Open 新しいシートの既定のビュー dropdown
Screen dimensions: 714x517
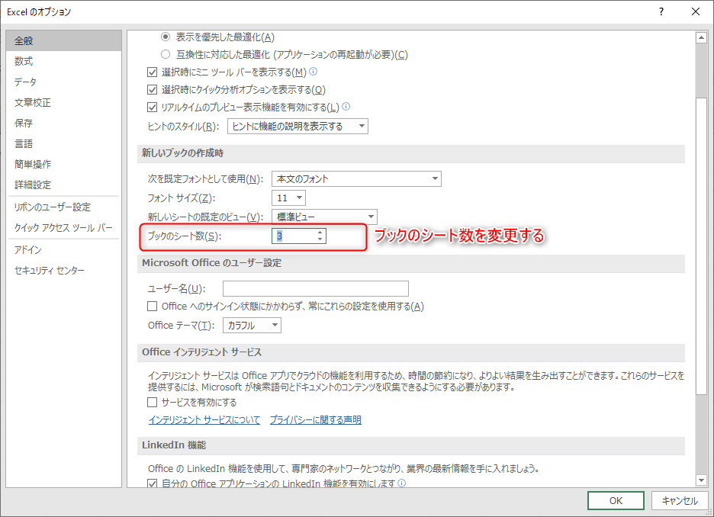coord(325,217)
